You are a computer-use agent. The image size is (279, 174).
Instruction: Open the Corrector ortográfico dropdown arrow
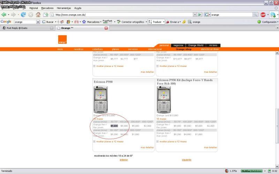[146, 22]
